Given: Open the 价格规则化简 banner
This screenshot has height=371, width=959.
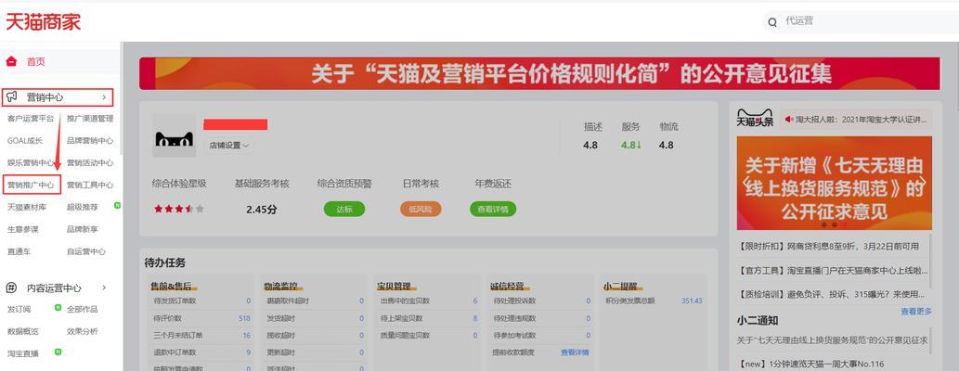Looking at the screenshot, I should tap(539, 74).
